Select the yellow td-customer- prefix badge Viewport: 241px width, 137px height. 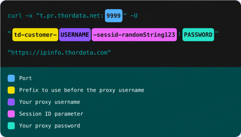pyautogui.click(x=35, y=35)
